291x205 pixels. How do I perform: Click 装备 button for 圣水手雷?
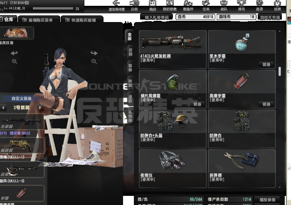click(x=266, y=64)
